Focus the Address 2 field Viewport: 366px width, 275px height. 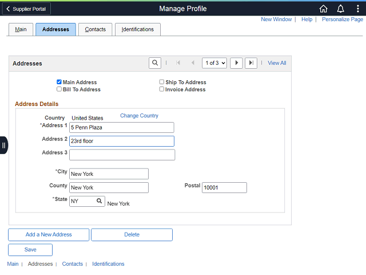122,141
